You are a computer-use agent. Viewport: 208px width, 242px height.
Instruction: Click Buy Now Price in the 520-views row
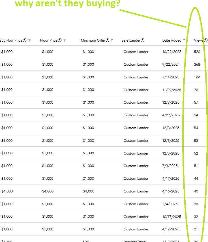tap(7, 52)
